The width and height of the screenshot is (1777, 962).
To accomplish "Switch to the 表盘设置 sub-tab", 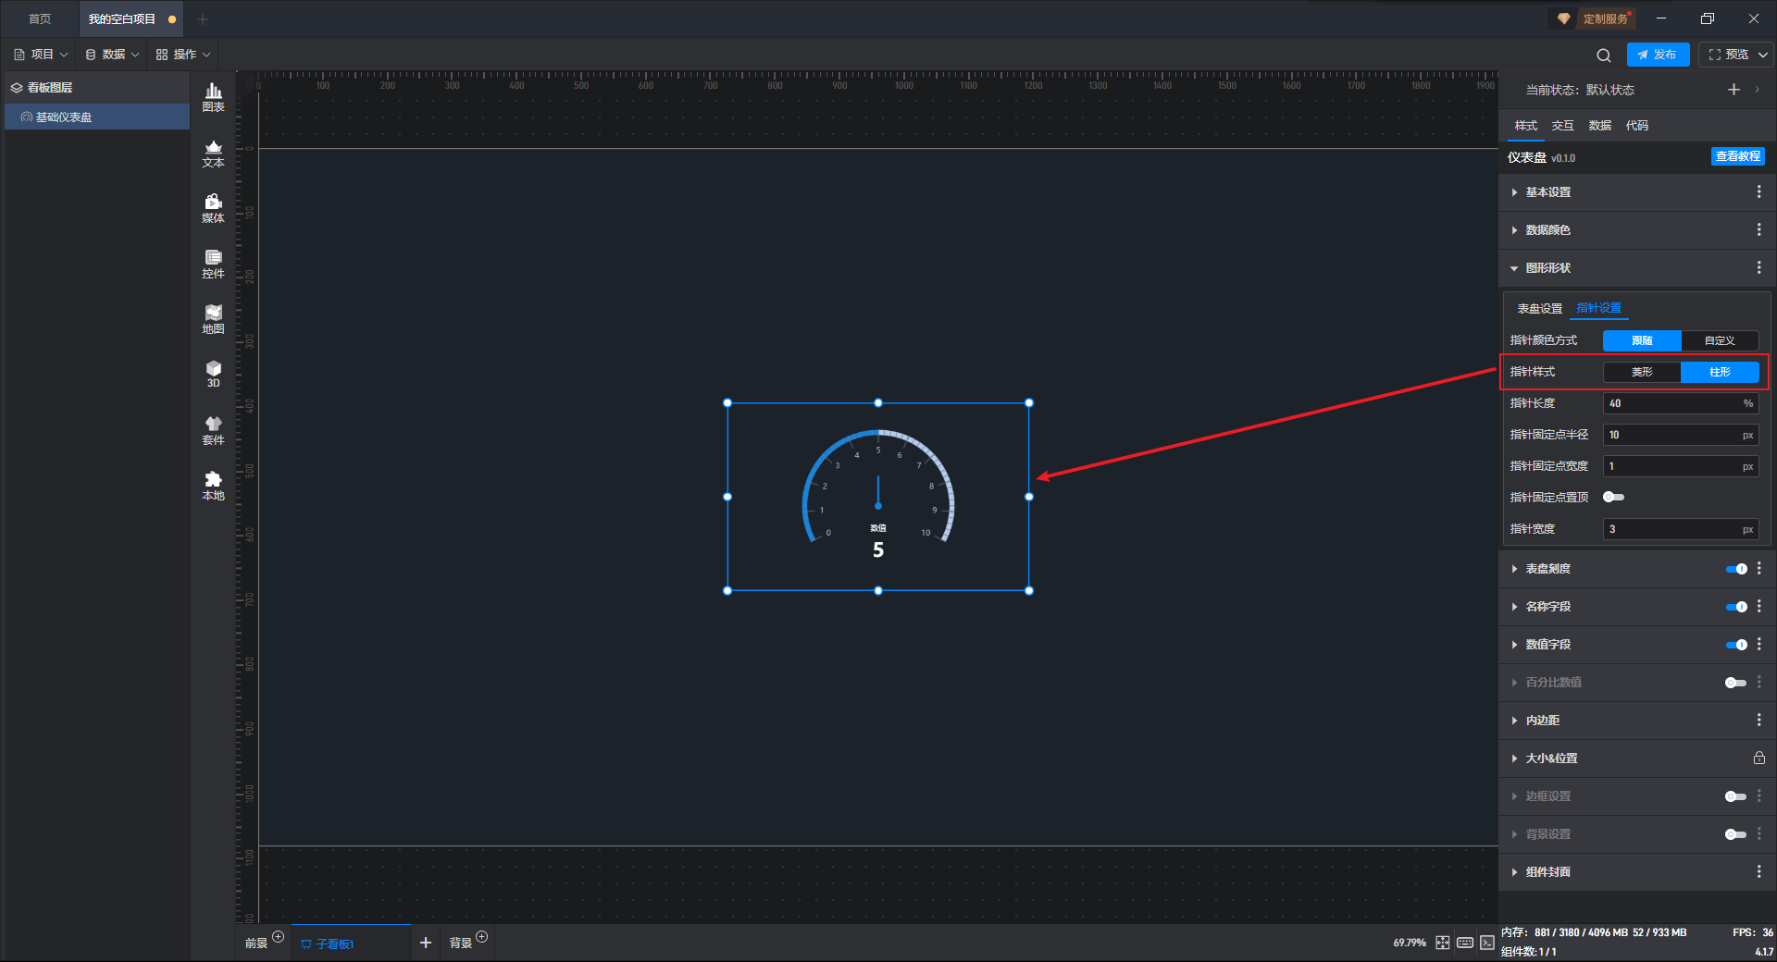I will tap(1540, 308).
